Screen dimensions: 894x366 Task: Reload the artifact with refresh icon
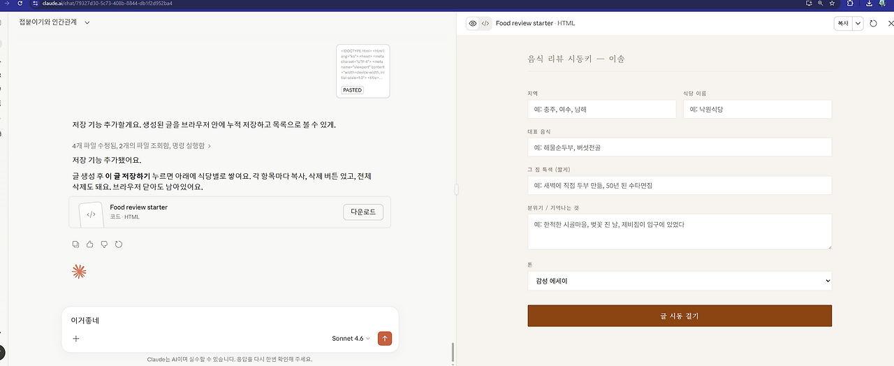click(x=873, y=24)
